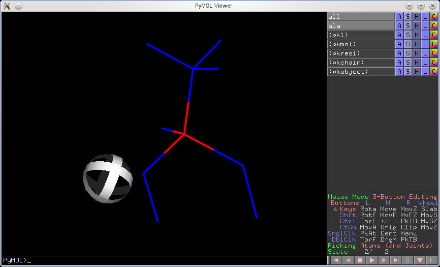Toggle the (pkmol) selection entry
Image resolution: width=440 pixels, height=267 pixels.
(361, 44)
